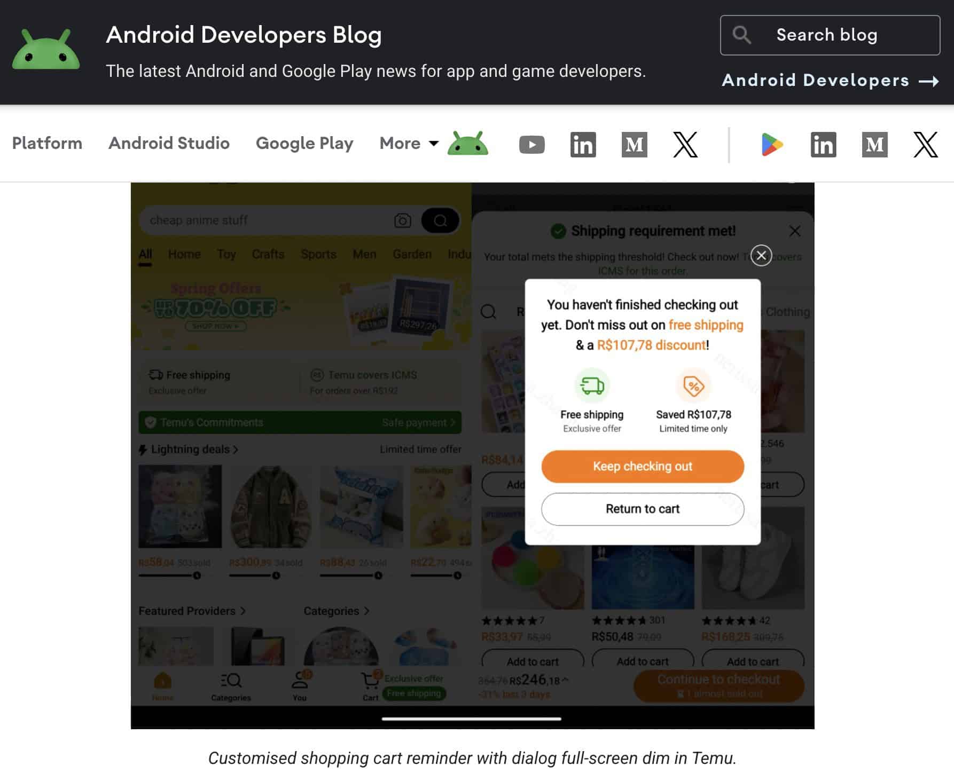Screen dimensions: 954x773
Task: Select the Google Play store icon
Action: [x=771, y=144]
